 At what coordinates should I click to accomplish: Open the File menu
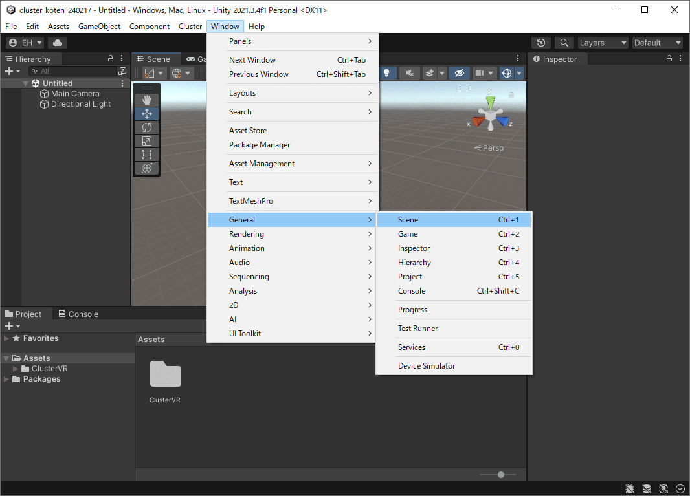[11, 27]
